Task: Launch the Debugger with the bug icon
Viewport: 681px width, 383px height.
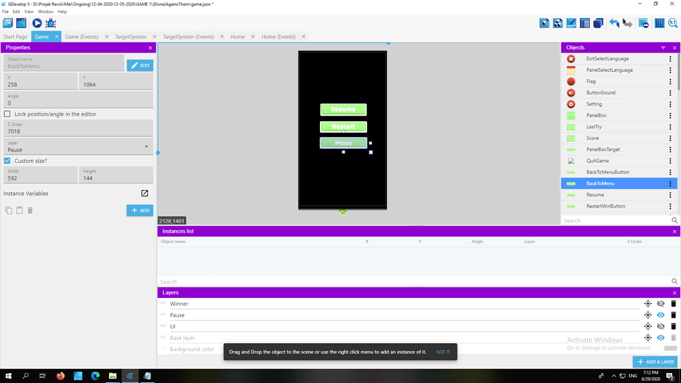Action: 51,22
